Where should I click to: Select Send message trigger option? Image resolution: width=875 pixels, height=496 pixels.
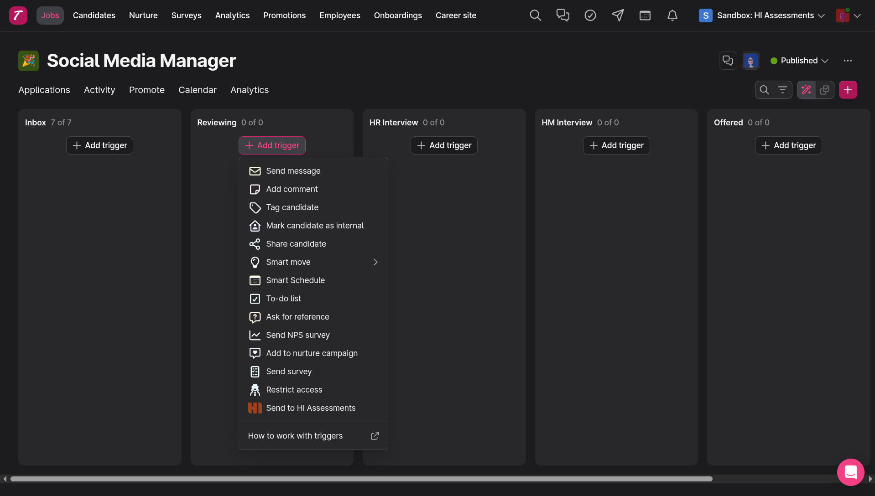293,171
